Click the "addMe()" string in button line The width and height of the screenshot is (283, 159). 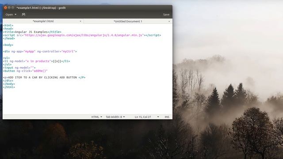[40, 71]
